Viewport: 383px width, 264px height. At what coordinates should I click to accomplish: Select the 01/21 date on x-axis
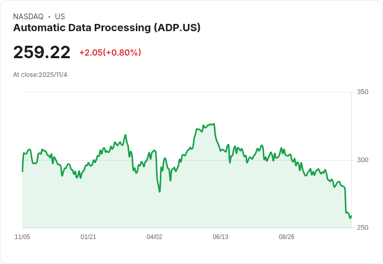[x=88, y=237]
